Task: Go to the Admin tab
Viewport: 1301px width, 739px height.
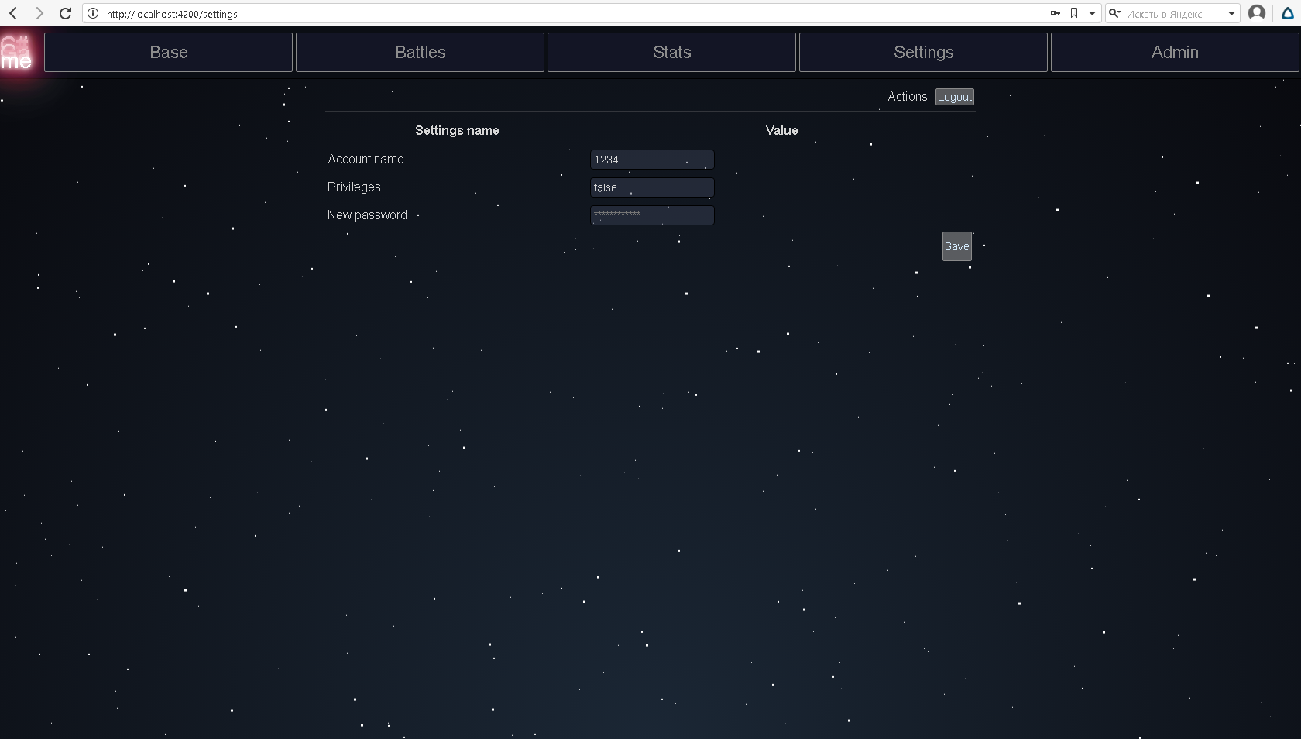Action: (x=1175, y=52)
